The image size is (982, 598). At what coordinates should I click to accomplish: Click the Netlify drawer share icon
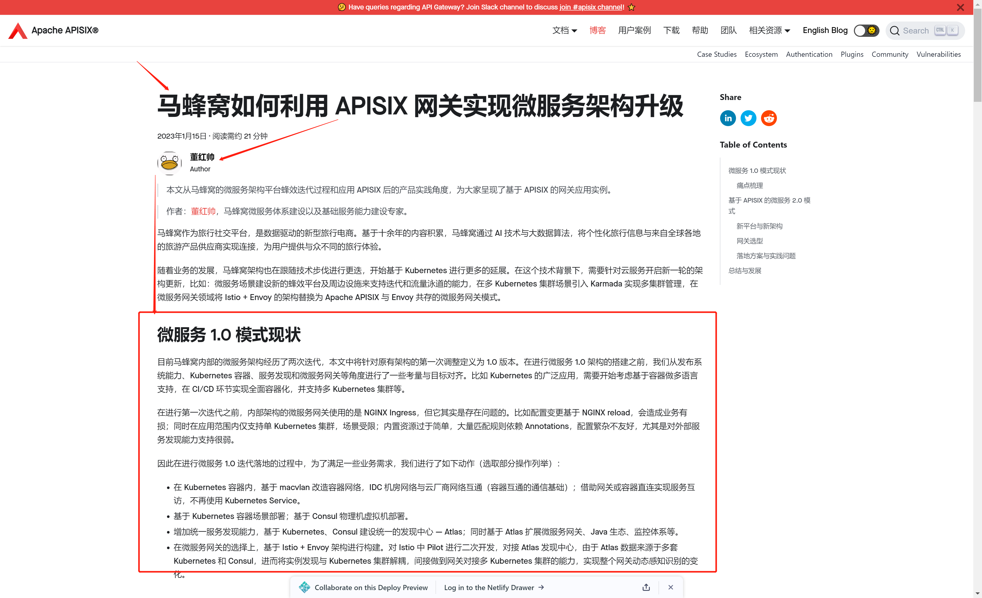coord(646,587)
